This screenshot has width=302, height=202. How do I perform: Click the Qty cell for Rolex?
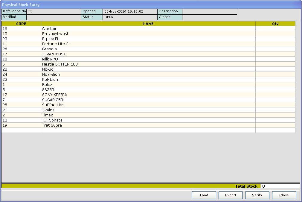click(x=275, y=84)
